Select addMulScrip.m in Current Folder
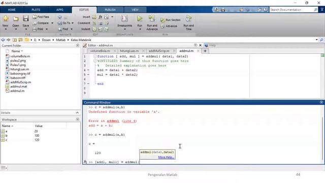 coord(21,82)
